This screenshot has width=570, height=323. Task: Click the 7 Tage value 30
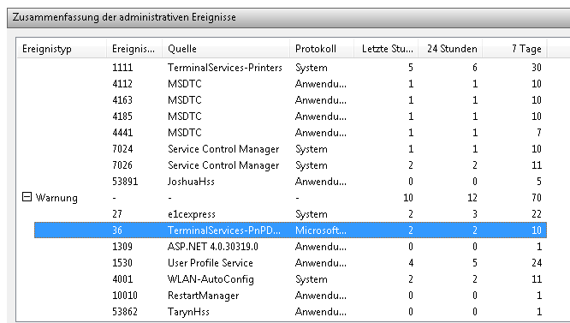coord(537,68)
